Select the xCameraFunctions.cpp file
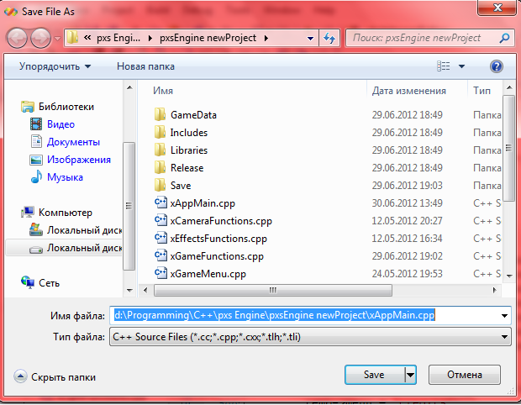The width and height of the screenshot is (521, 405). 220,220
